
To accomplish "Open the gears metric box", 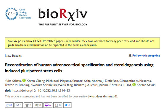I will tap(38, 105).
